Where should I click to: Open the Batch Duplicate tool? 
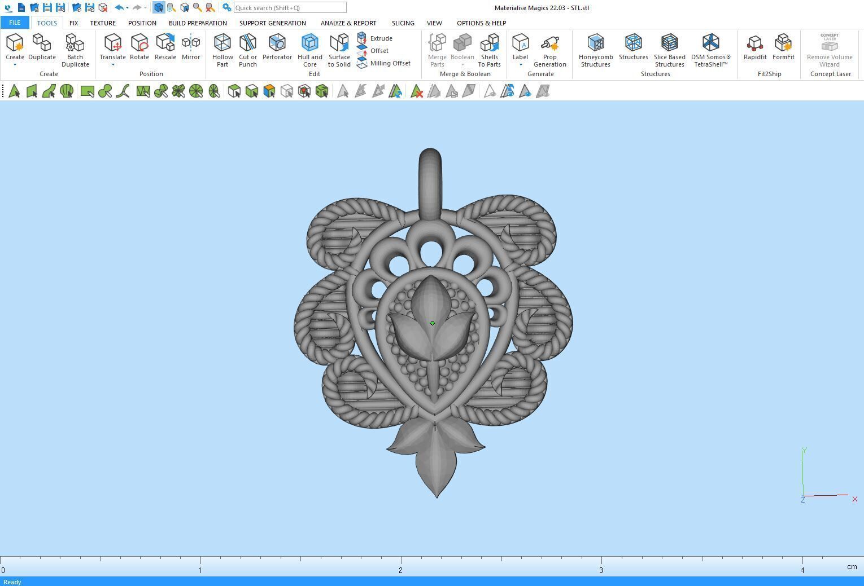(x=75, y=50)
